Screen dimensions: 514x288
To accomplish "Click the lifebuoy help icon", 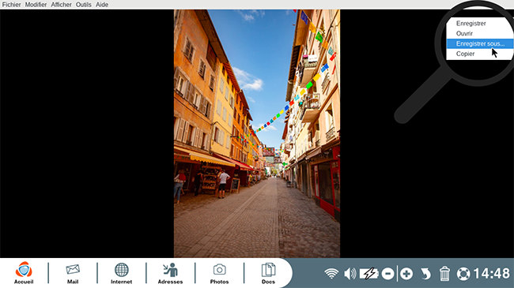I will click(463, 274).
